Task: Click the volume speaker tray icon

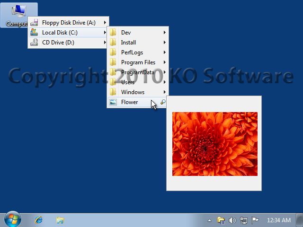Action: pyautogui.click(x=232, y=220)
